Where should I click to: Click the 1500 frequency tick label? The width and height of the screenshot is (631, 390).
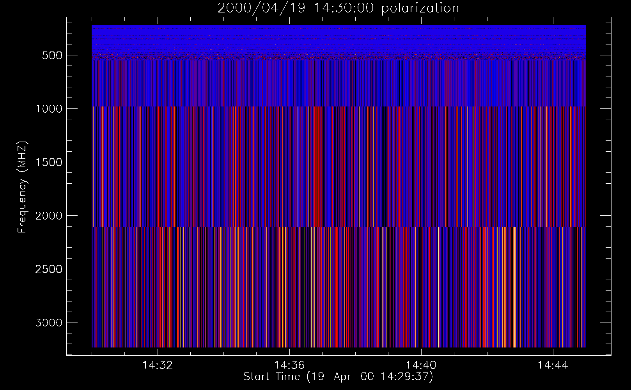(49, 162)
